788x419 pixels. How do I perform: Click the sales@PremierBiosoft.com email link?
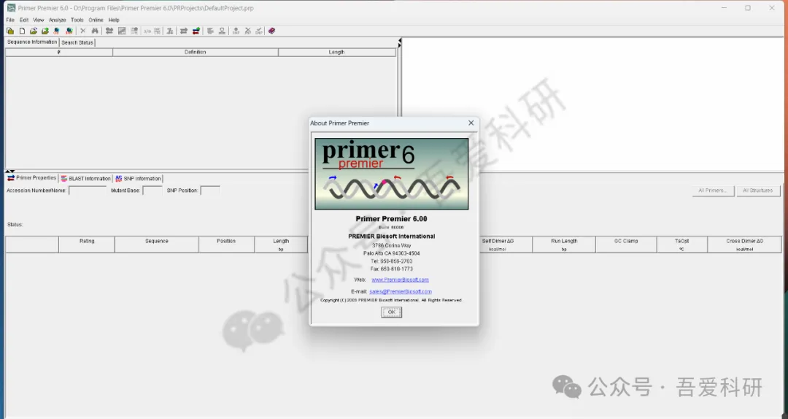tap(401, 291)
